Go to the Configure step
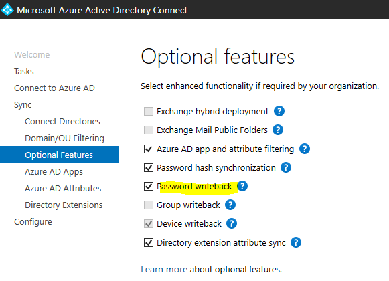Screen dimensions: 389x281 (33, 222)
